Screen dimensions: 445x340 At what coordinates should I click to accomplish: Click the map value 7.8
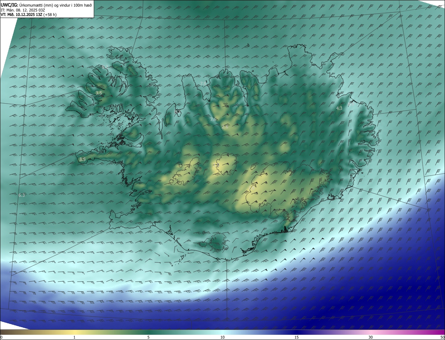(x=203, y=84)
